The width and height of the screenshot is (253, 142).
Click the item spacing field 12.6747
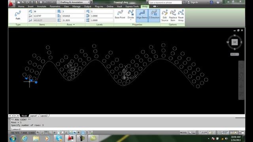[x=44, y=16]
